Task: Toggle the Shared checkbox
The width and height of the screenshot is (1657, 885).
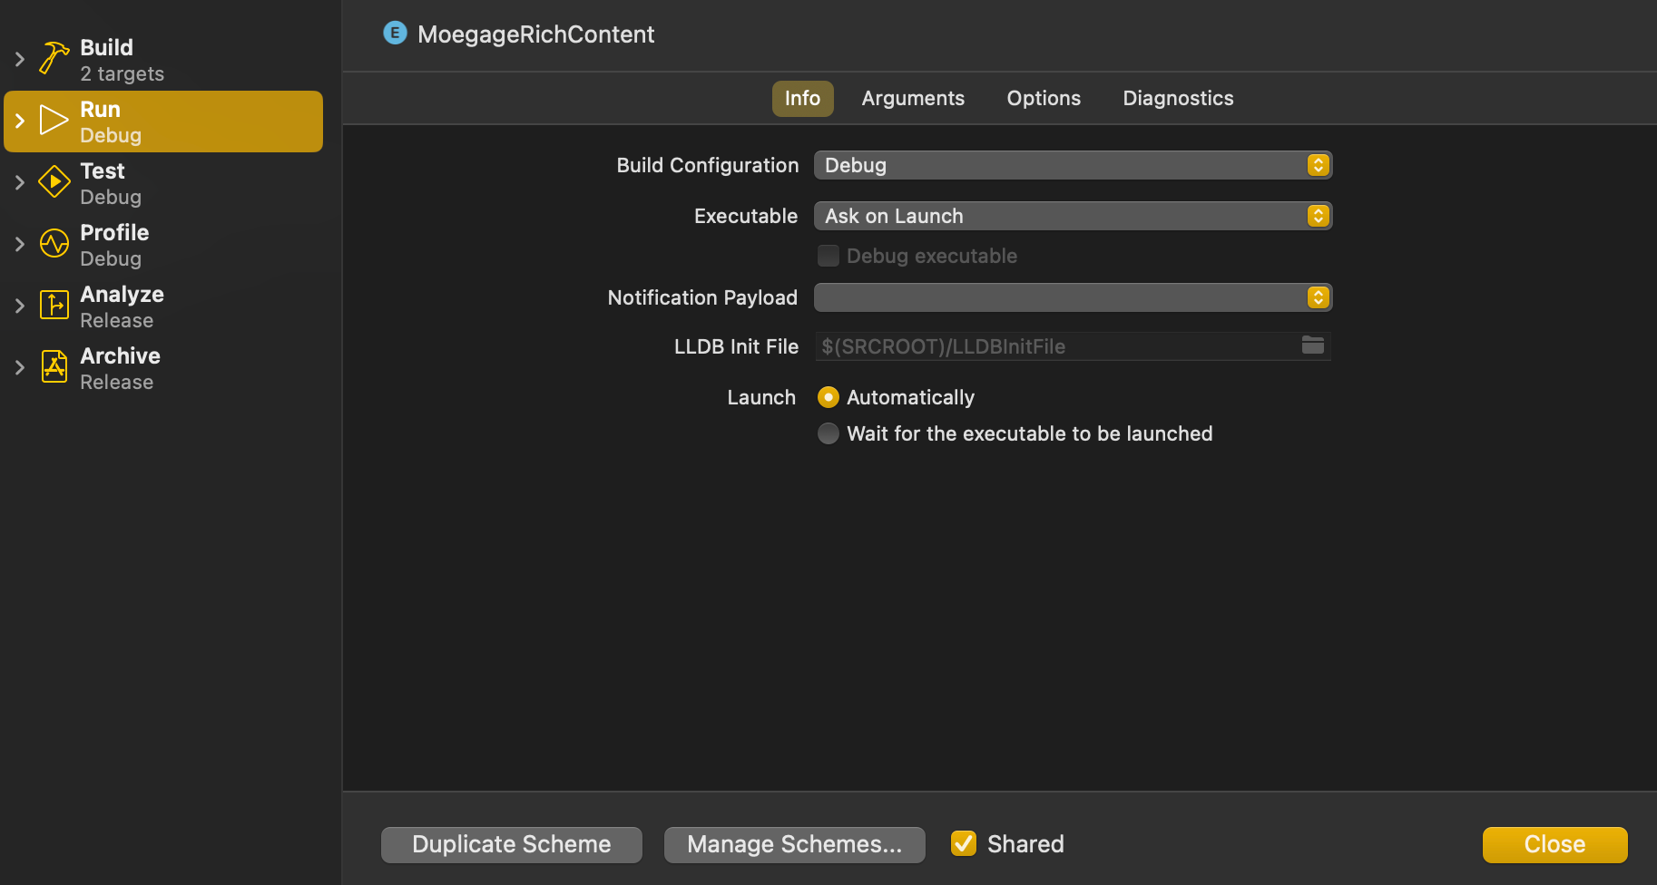Action: click(x=963, y=843)
